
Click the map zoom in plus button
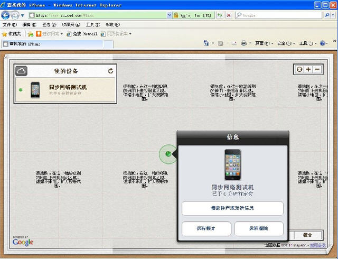point(308,69)
